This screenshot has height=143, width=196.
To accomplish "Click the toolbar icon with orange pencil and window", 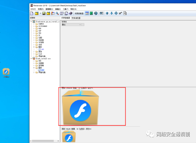I will pos(53,13).
